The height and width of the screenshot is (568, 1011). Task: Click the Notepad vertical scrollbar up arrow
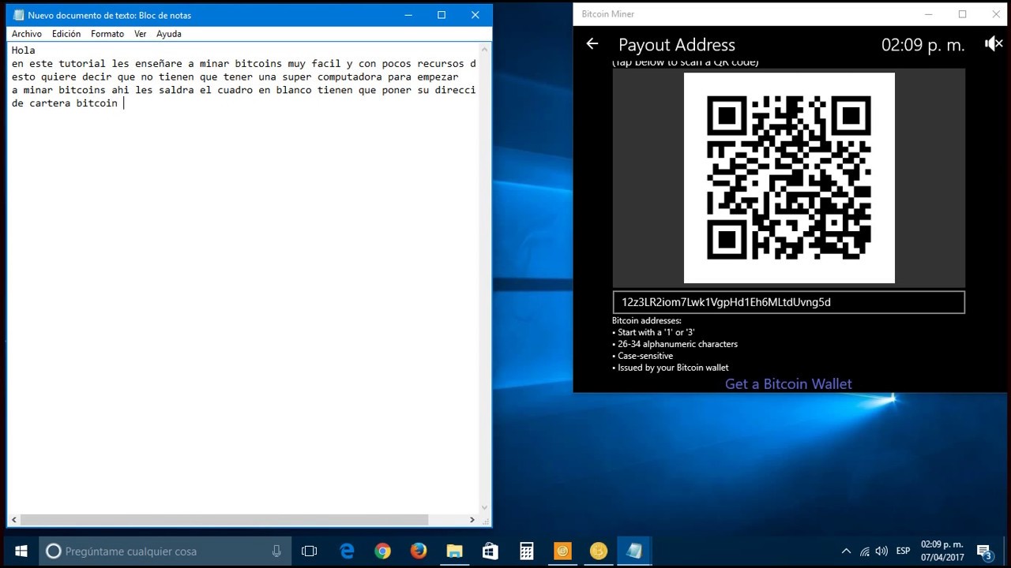(x=485, y=48)
